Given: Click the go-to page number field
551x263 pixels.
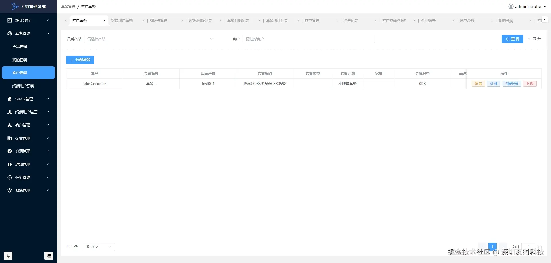Looking at the screenshot, I should tap(529, 246).
